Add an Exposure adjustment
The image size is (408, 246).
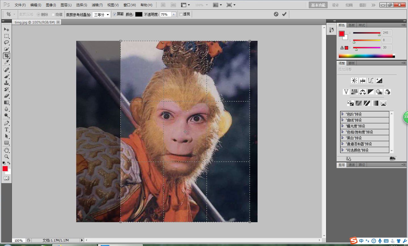coord(379,80)
